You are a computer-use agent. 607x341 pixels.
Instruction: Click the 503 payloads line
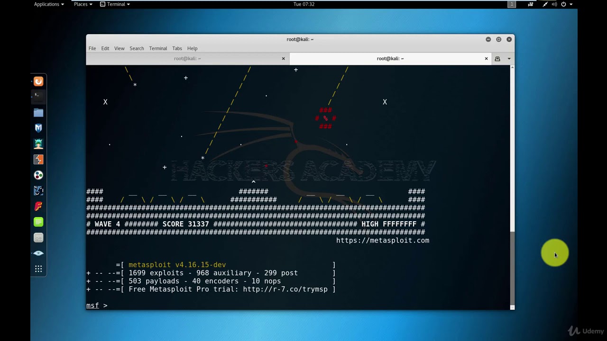coord(211,281)
